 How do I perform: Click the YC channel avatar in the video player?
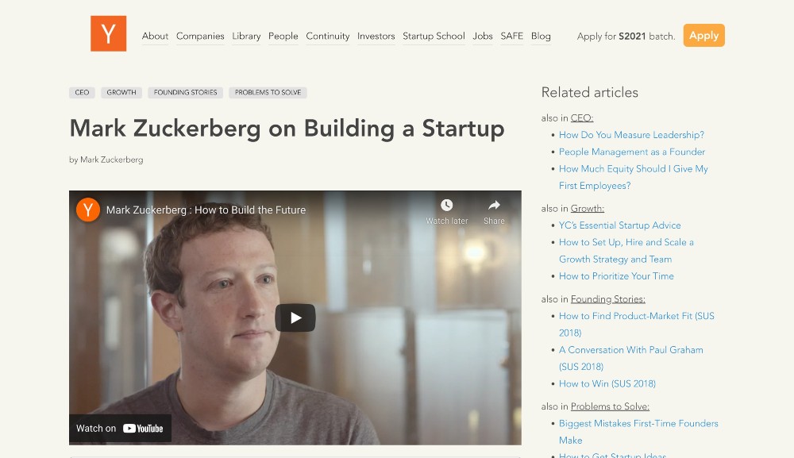tap(87, 210)
